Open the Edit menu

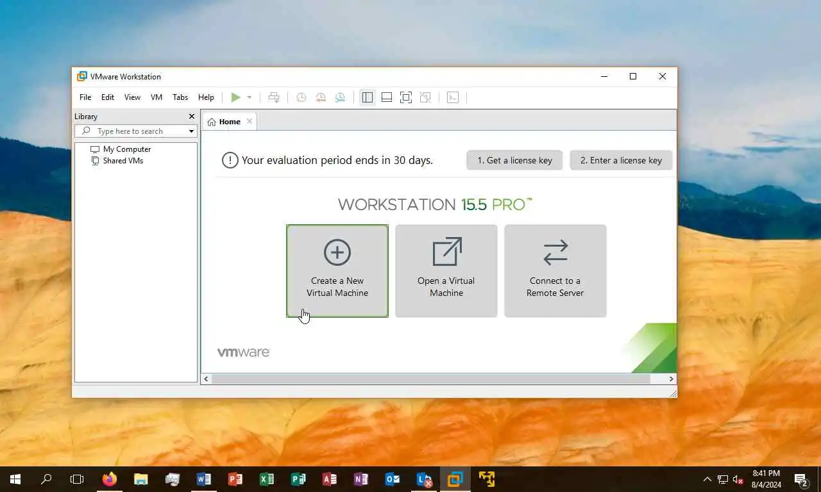click(x=108, y=97)
